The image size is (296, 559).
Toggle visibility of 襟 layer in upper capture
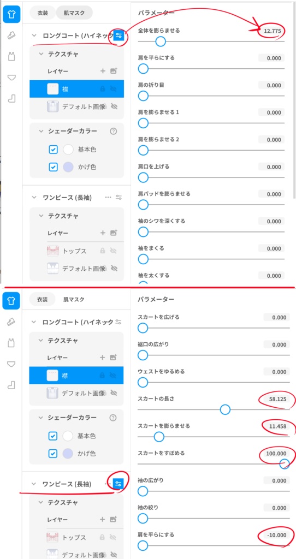click(114, 89)
